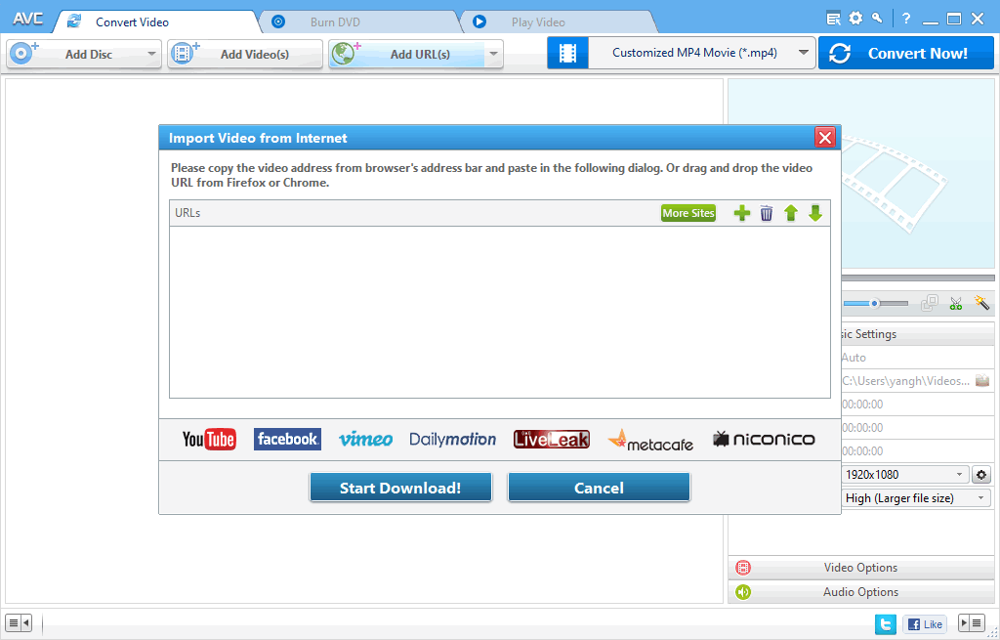Click the More Sites button

[688, 213]
